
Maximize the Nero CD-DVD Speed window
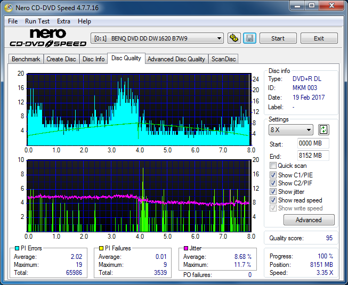point(312,6)
